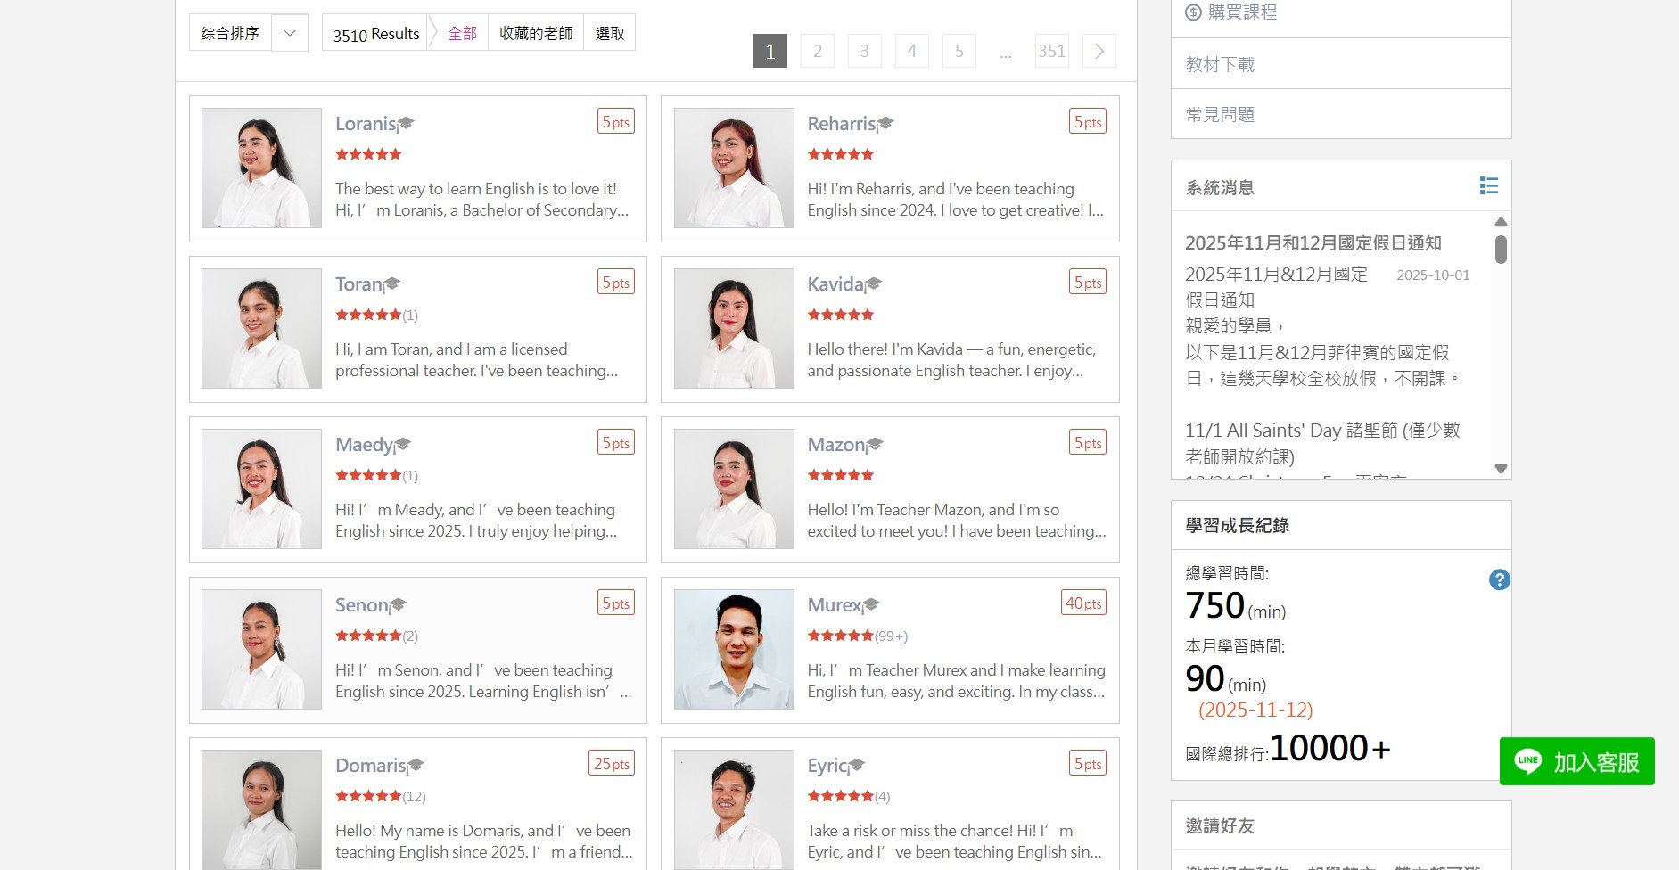Select the 全部 filter tab

point(462,33)
